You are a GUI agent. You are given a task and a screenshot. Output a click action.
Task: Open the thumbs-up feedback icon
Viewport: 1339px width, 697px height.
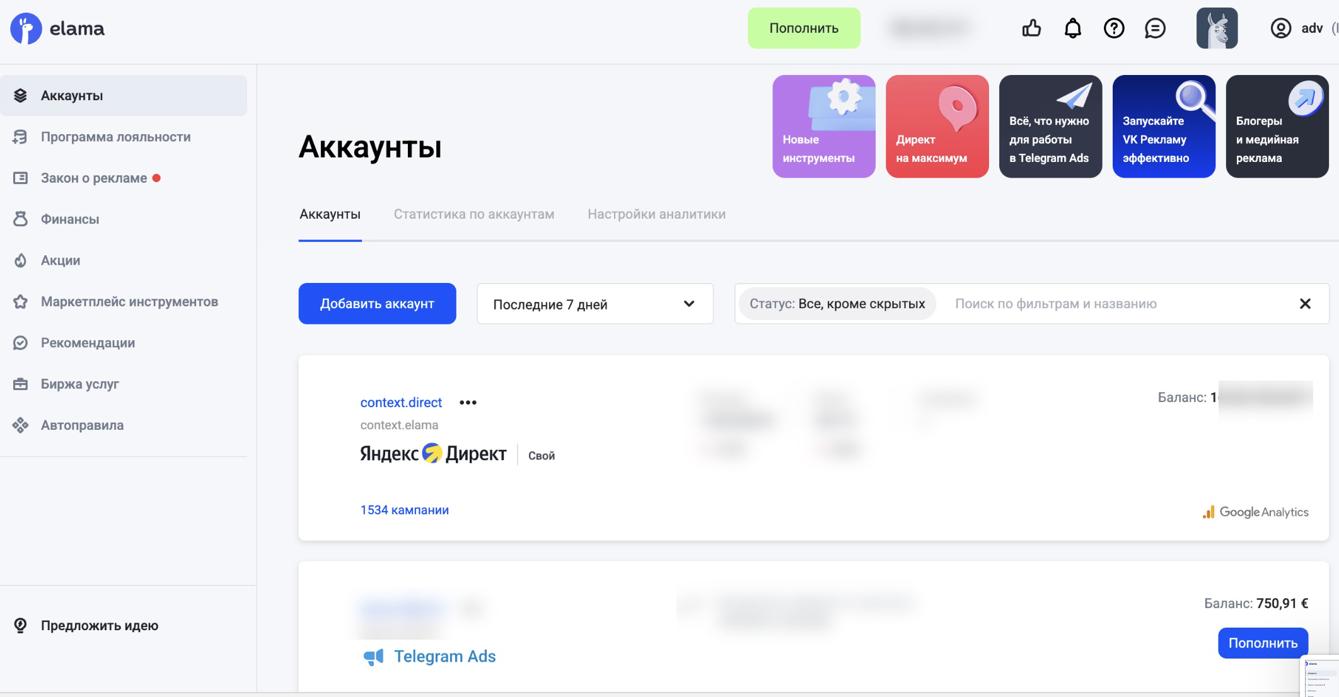[x=1031, y=28]
